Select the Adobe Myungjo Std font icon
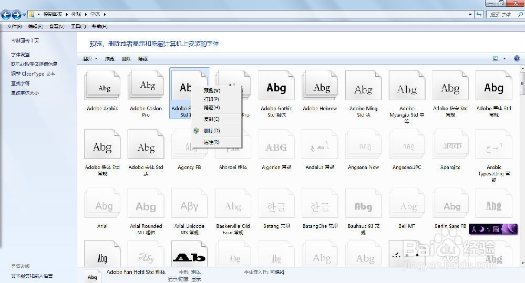Image resolution: width=525 pixels, height=283 pixels. (x=407, y=85)
